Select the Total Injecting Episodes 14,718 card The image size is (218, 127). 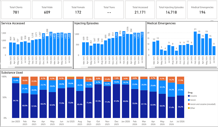(171, 10)
